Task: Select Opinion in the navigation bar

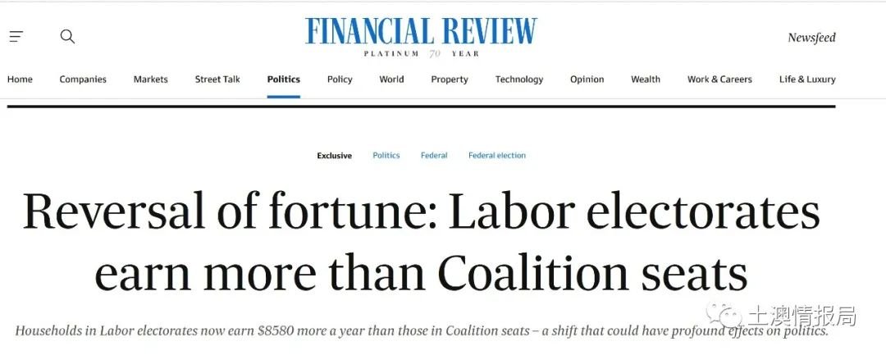Action: (x=587, y=80)
